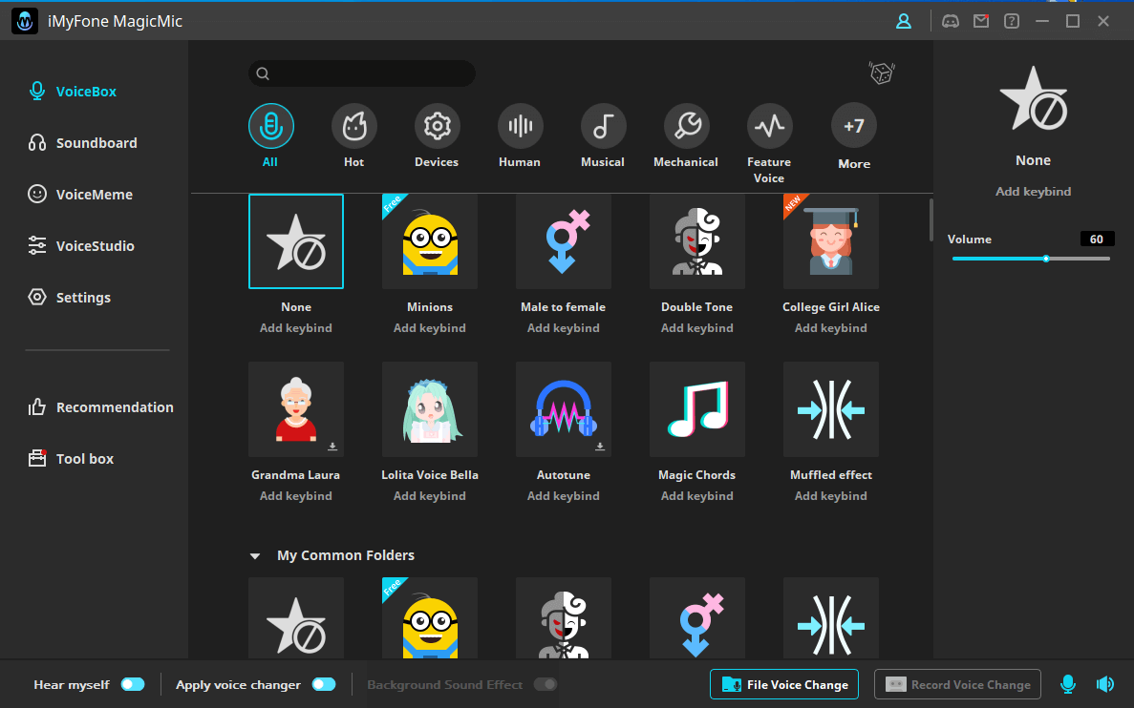
Task: Open the Discord community icon
Action: [x=951, y=21]
